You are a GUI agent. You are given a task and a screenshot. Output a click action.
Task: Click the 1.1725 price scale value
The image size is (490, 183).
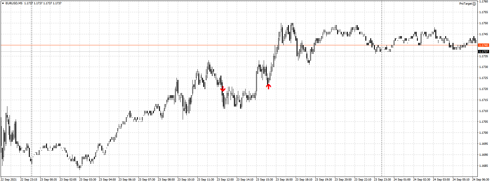tap(484, 78)
